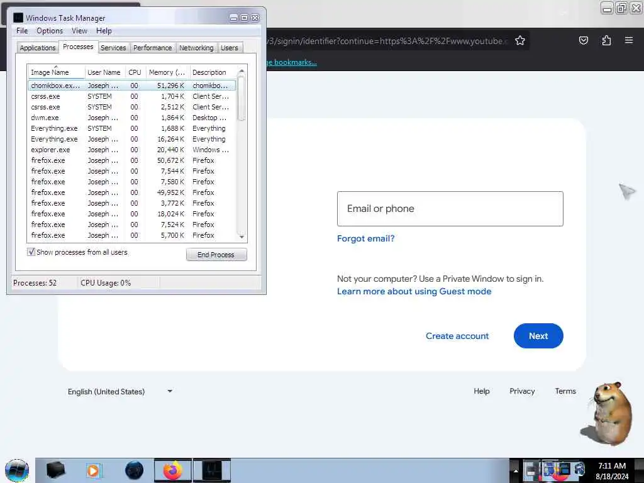Click the Create account link
644x483 pixels.
457,336
